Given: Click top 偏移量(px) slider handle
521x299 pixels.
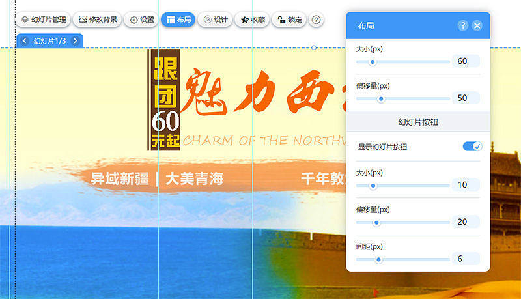Looking at the screenshot, I should 381,98.
